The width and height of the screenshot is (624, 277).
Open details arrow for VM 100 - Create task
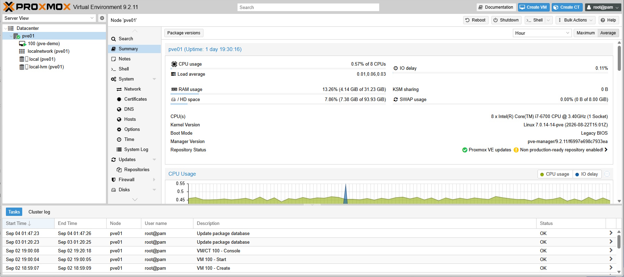611,268
